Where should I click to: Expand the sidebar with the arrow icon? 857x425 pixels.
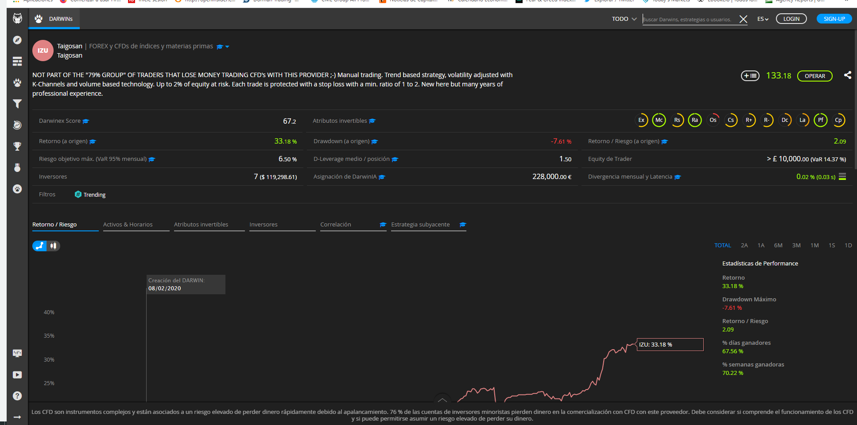[x=17, y=417]
